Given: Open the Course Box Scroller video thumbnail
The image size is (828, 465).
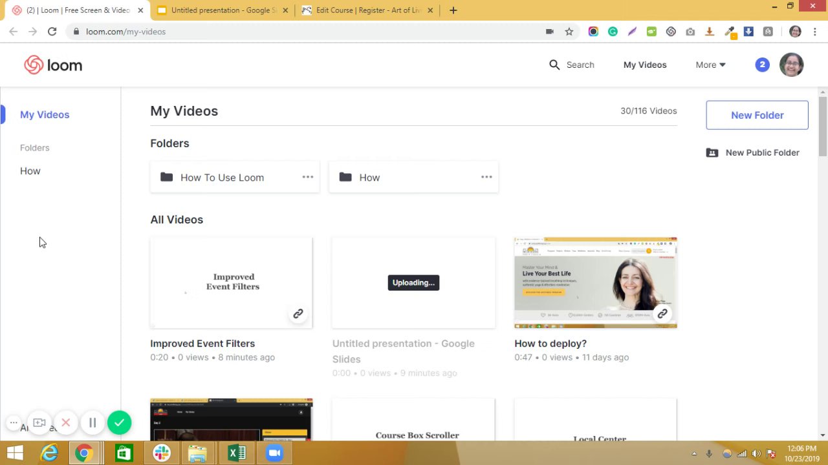Looking at the screenshot, I should click(413, 420).
